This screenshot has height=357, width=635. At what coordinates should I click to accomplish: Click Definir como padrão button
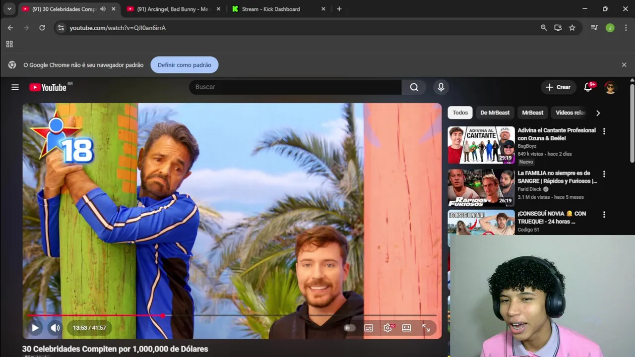click(x=184, y=65)
